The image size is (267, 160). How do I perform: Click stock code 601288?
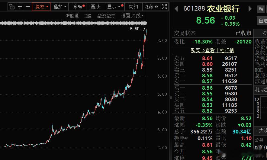[194, 8]
